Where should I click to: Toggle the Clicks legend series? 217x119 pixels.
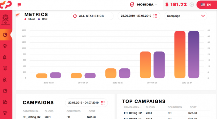click(x=30, y=19)
